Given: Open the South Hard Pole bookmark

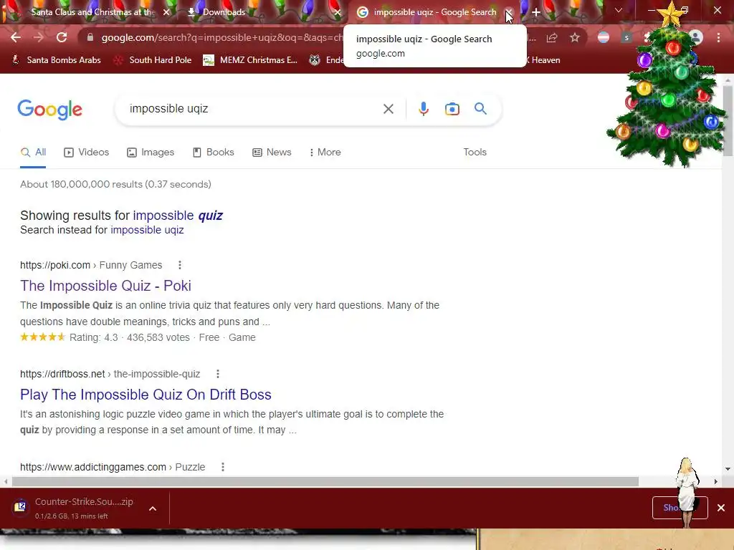Looking at the screenshot, I should click(x=153, y=60).
